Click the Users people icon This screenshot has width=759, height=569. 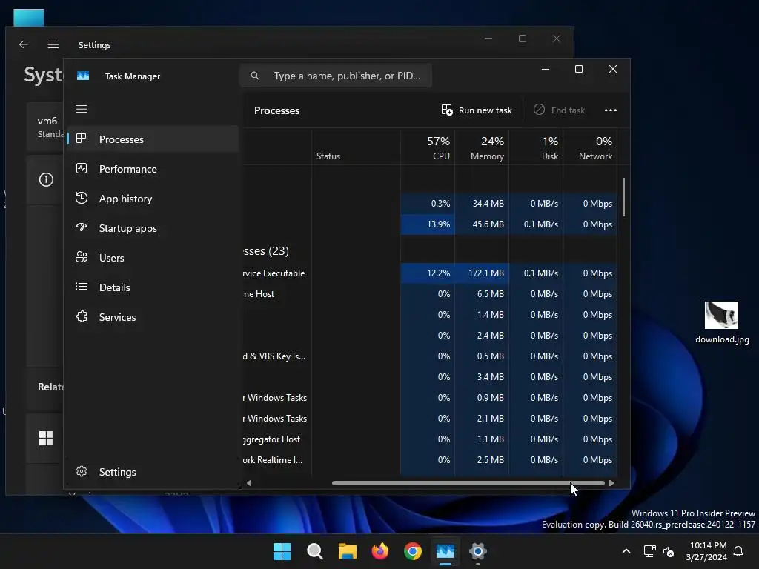pos(82,257)
